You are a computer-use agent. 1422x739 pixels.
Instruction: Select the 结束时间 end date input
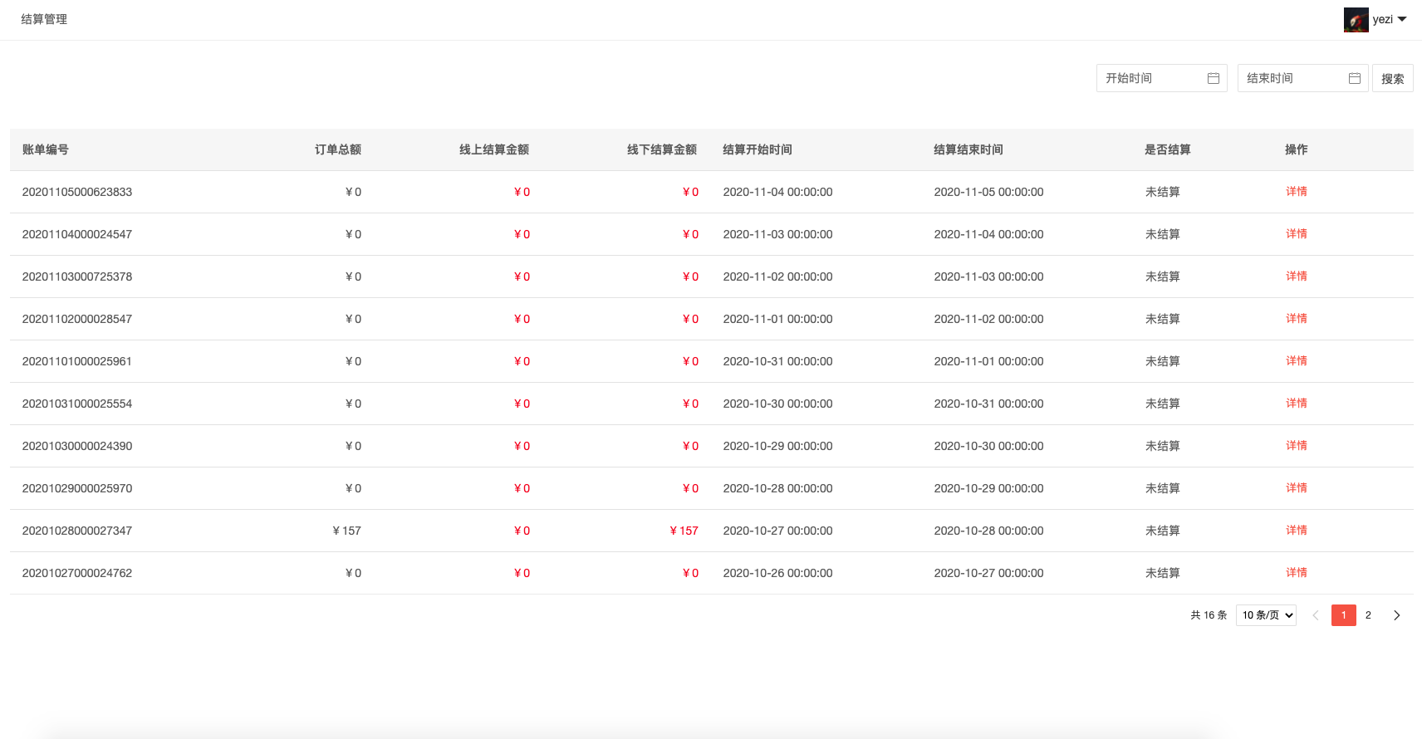[1302, 78]
